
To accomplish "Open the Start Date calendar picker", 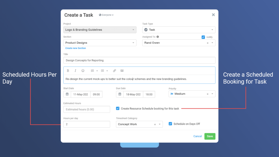I will coord(67,94).
